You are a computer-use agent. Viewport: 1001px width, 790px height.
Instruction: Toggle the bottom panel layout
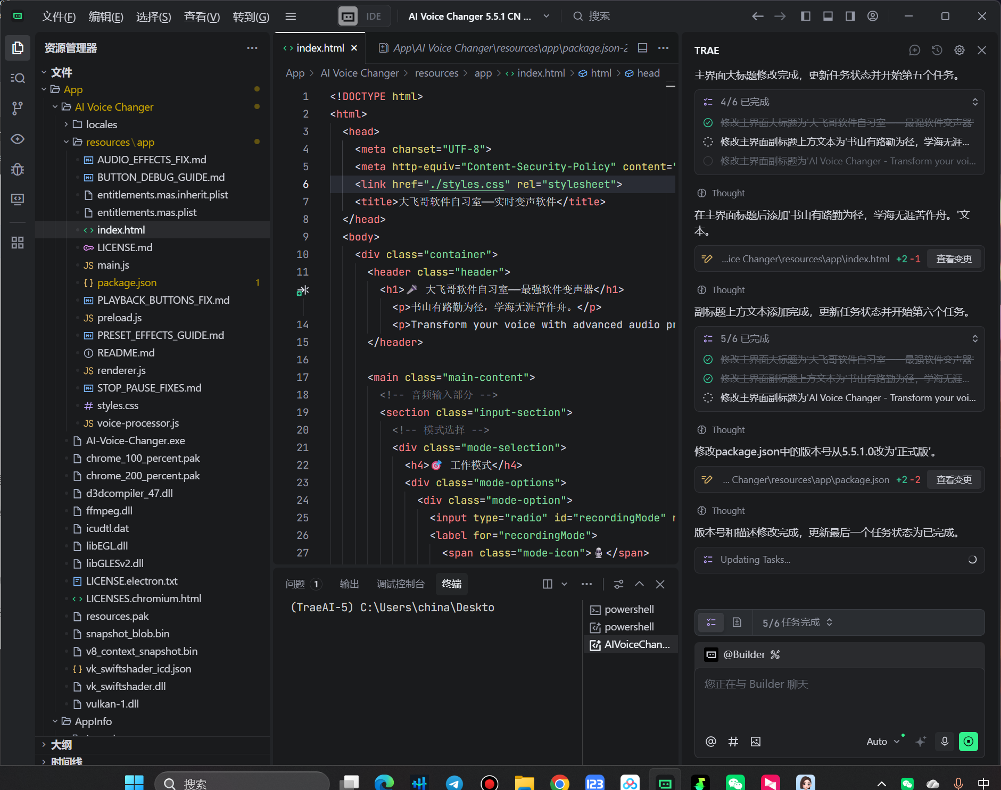coord(828,16)
